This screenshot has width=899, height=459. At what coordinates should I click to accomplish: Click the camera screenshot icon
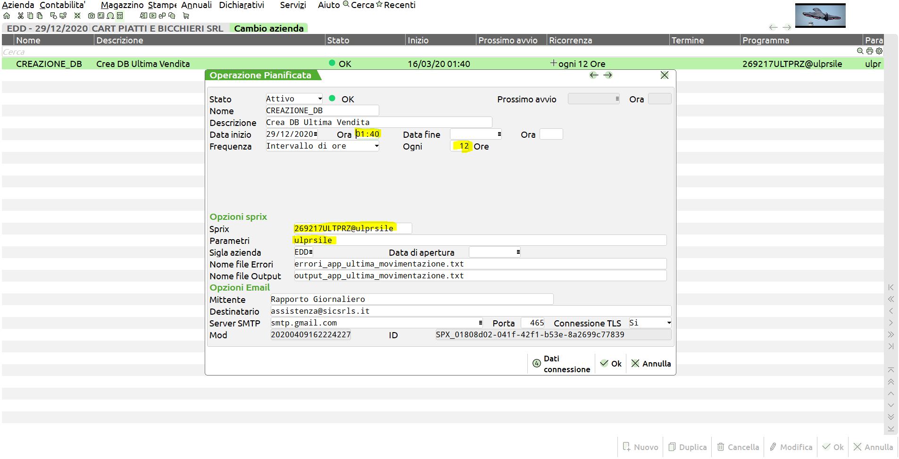point(92,16)
